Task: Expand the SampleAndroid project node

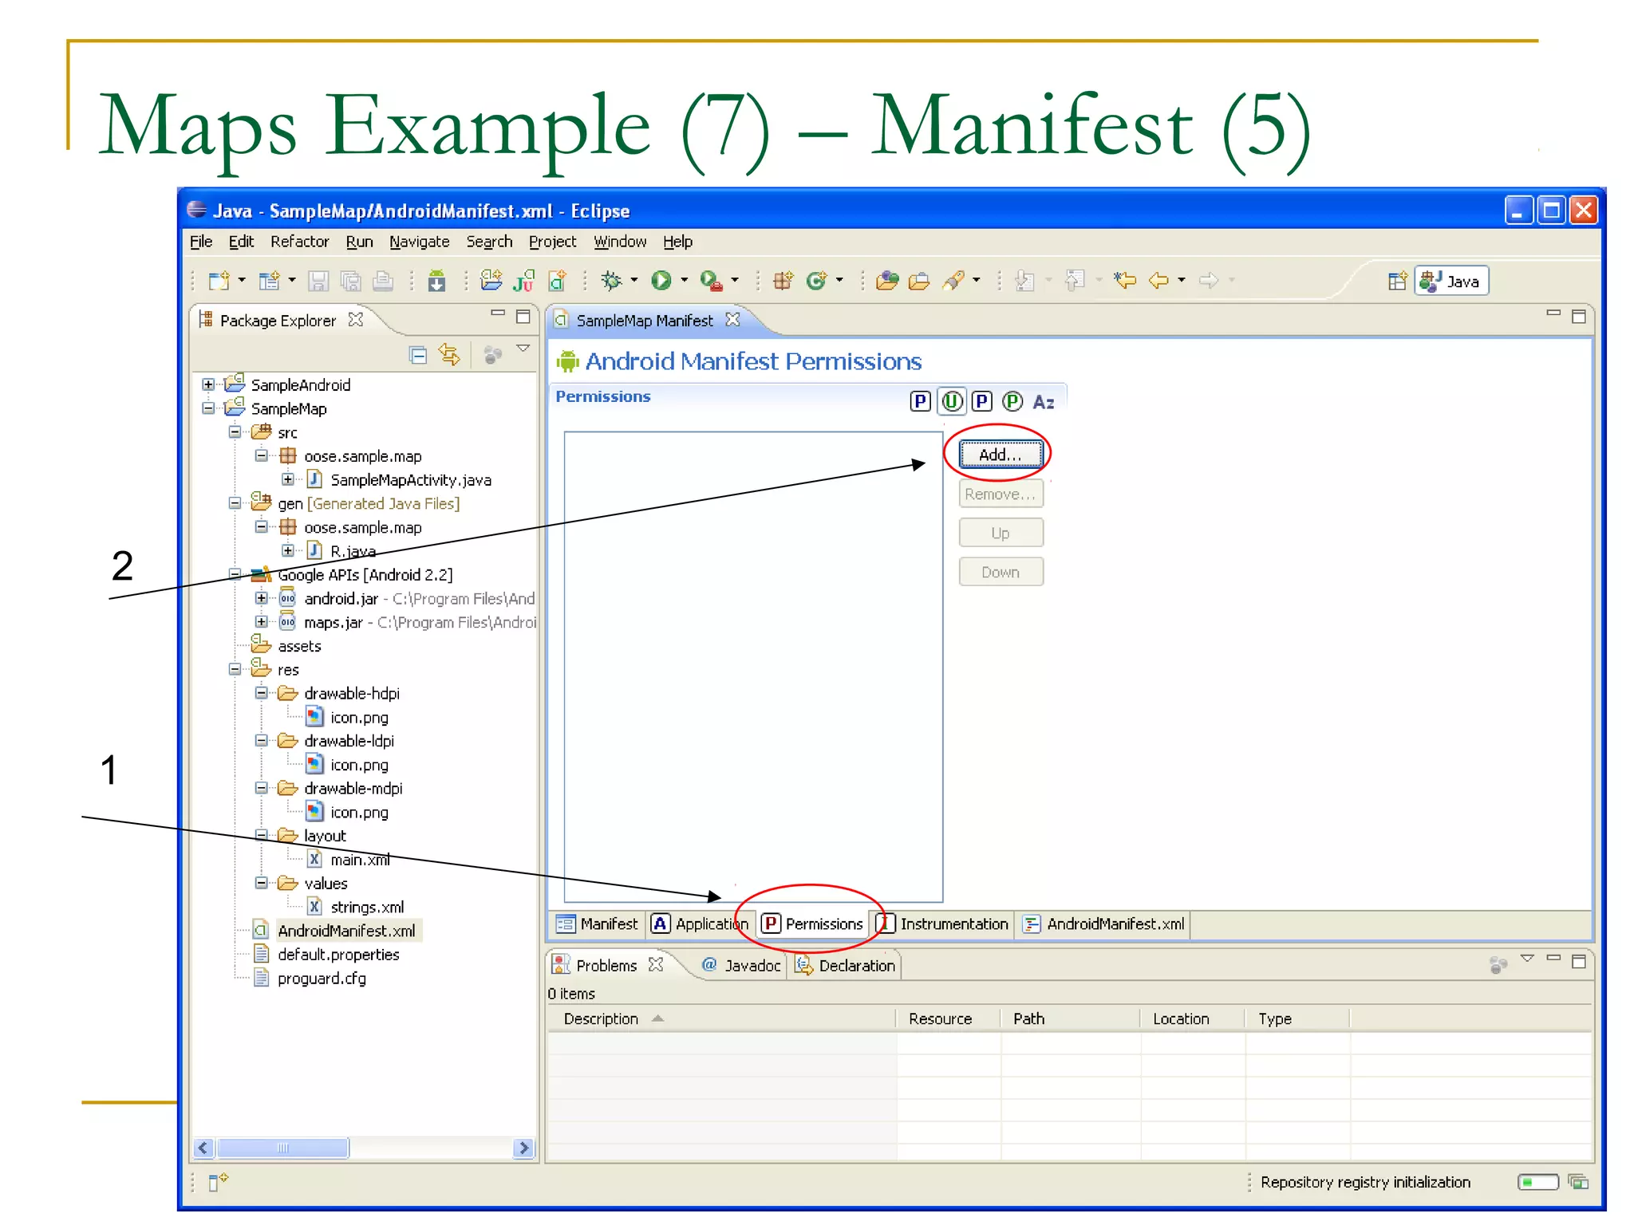Action: tap(208, 384)
